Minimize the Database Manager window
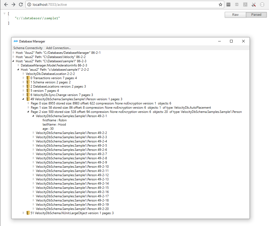Screen dimensions: 269x226 219,41
